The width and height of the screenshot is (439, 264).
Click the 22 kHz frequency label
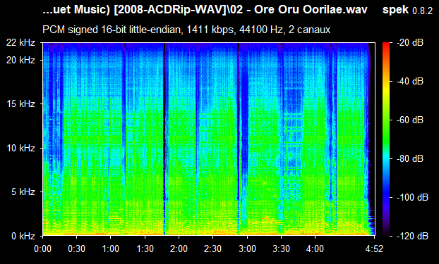click(21, 43)
